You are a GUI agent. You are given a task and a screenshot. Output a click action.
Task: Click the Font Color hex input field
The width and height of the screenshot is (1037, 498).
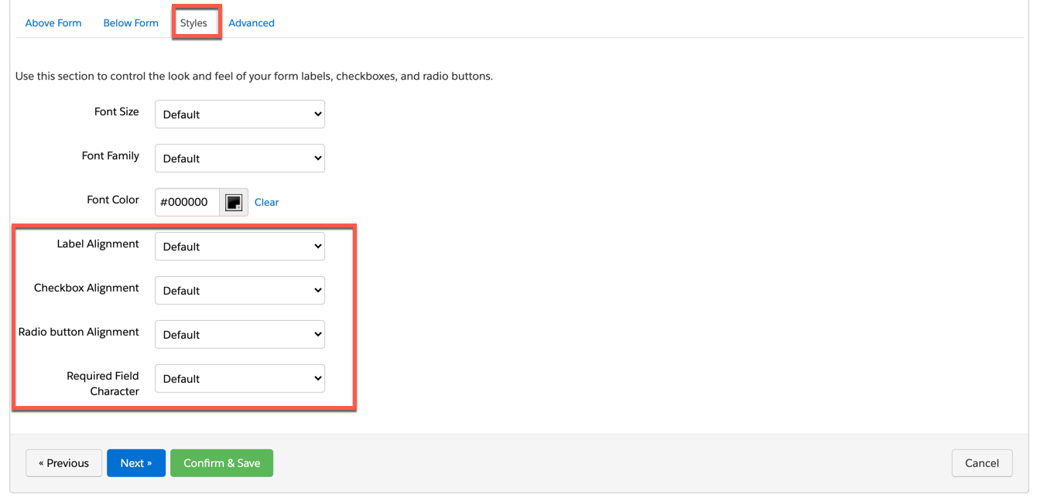coord(187,203)
